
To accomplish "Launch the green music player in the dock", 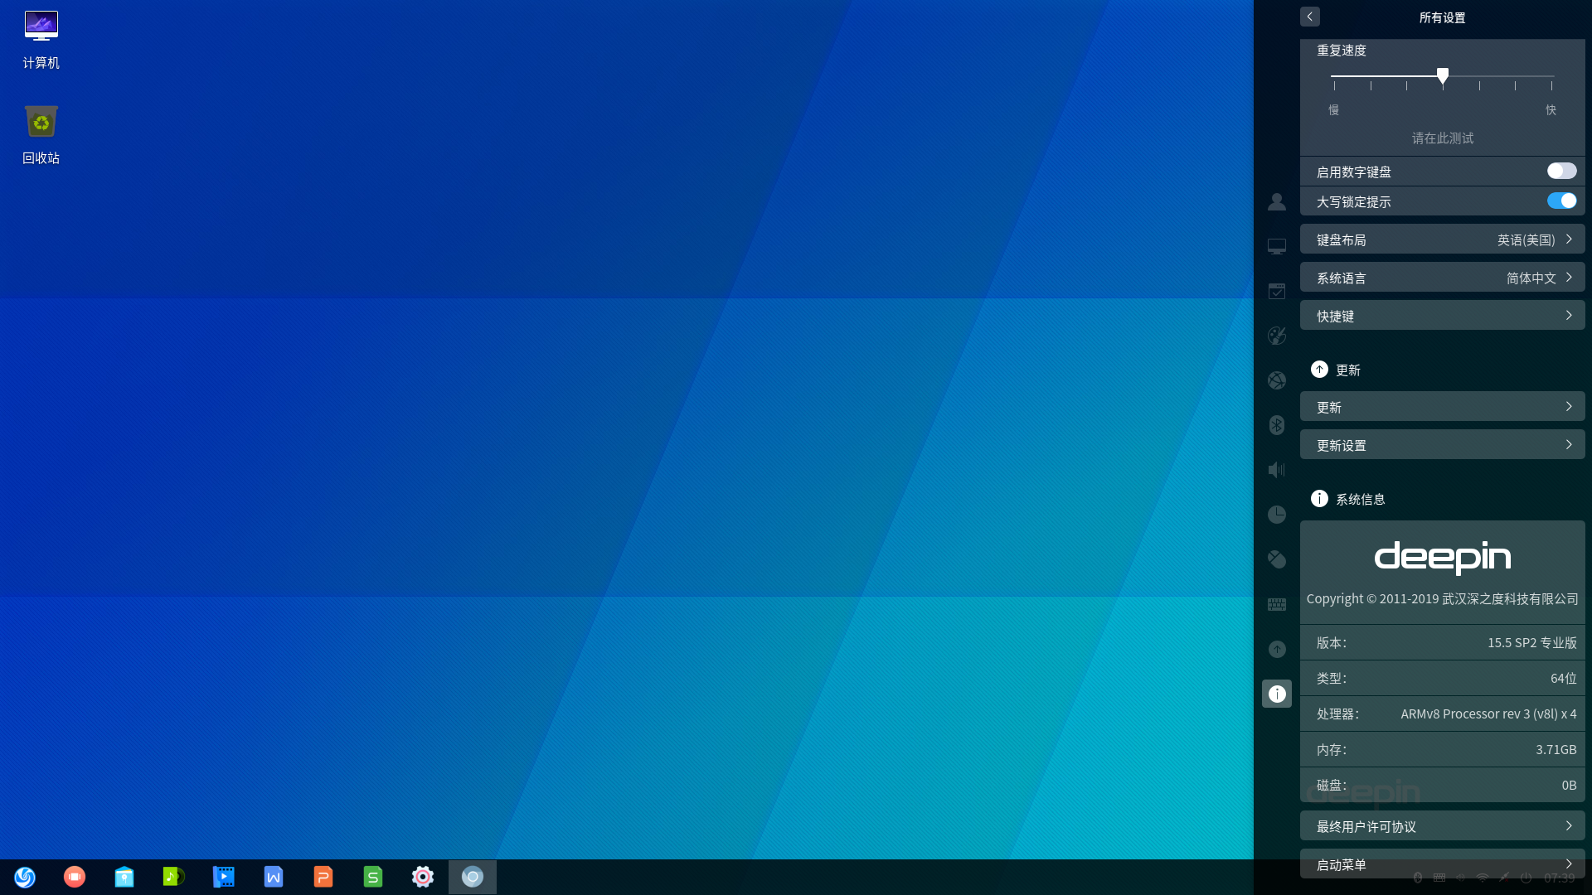I will pos(174,877).
